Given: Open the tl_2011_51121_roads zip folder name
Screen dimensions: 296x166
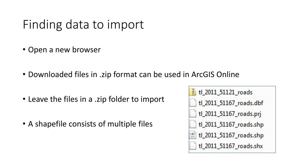Looking at the screenshot, I should tap(225, 92).
